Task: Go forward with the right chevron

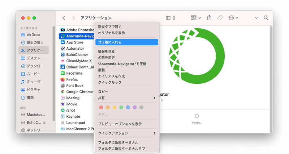Action: click(74, 18)
